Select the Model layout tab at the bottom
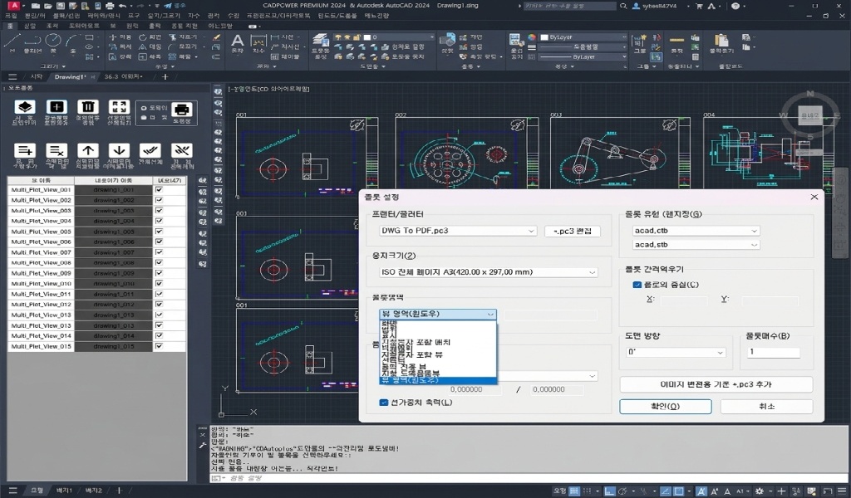The height and width of the screenshot is (498, 851). coord(37,491)
